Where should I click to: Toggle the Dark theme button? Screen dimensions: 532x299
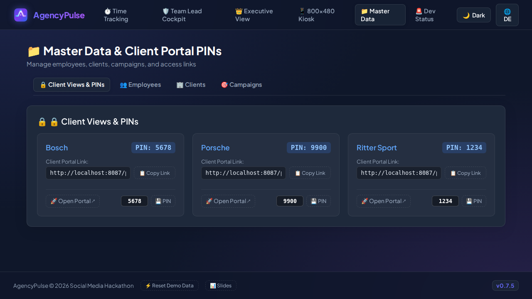click(473, 15)
